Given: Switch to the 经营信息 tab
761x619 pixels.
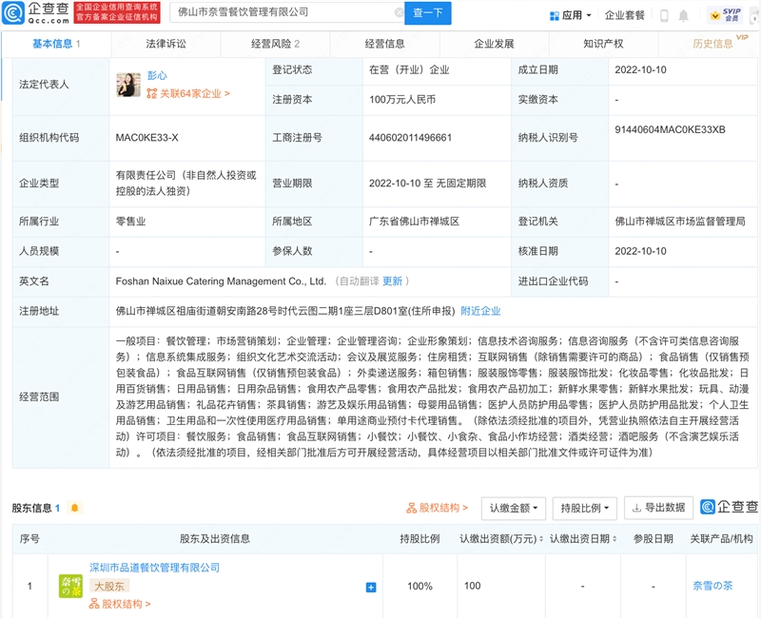Looking at the screenshot, I should coord(385,44).
